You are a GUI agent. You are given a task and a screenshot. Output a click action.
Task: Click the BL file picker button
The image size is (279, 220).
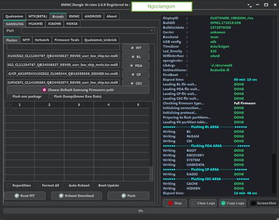pos(136,56)
